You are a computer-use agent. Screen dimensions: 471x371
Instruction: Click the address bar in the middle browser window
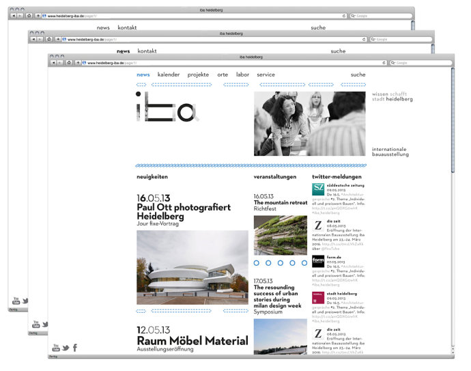coord(214,40)
